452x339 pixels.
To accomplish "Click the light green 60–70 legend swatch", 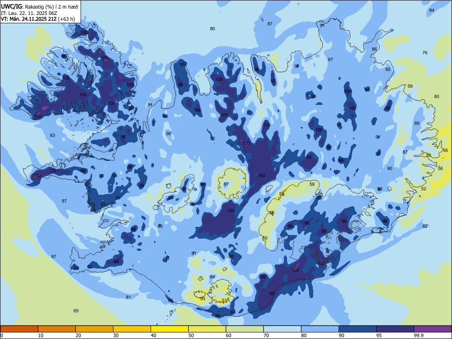I will pos(245,329).
